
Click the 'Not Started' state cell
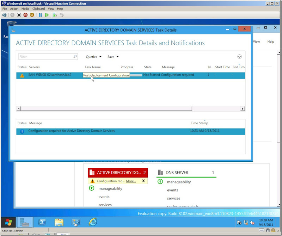coord(152,75)
